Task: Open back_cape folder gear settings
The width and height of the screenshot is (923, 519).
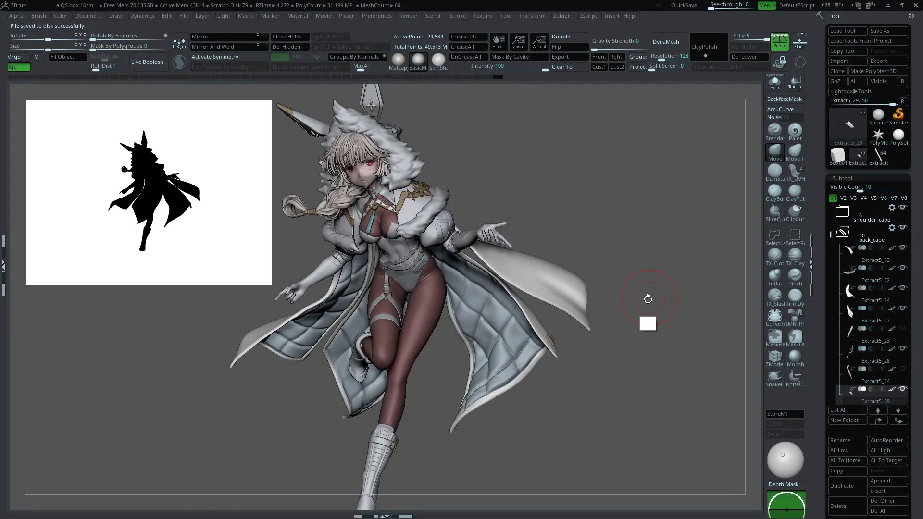Action: (892, 228)
